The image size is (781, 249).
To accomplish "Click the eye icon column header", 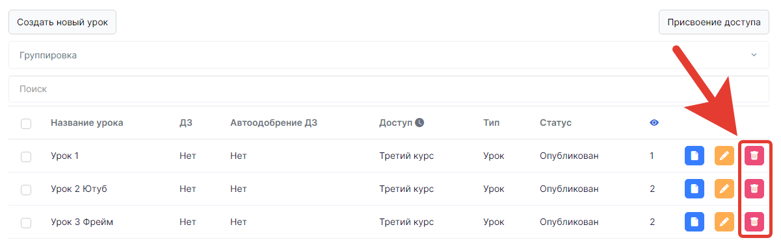I will pos(654,123).
